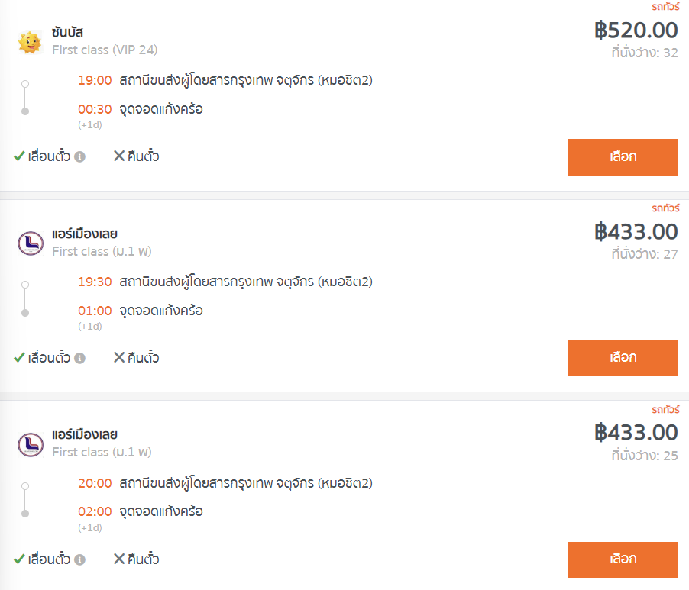Click the ซันบัส operator name

coord(67,32)
